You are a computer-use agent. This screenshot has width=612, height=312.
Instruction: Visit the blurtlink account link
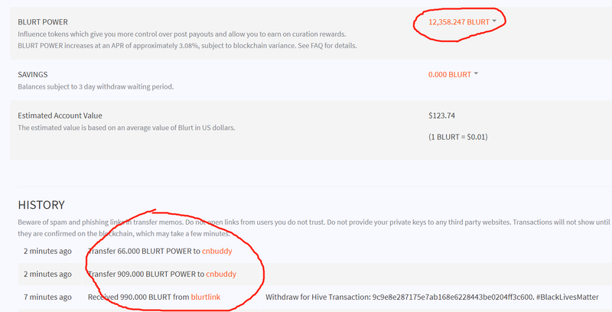coord(211,296)
